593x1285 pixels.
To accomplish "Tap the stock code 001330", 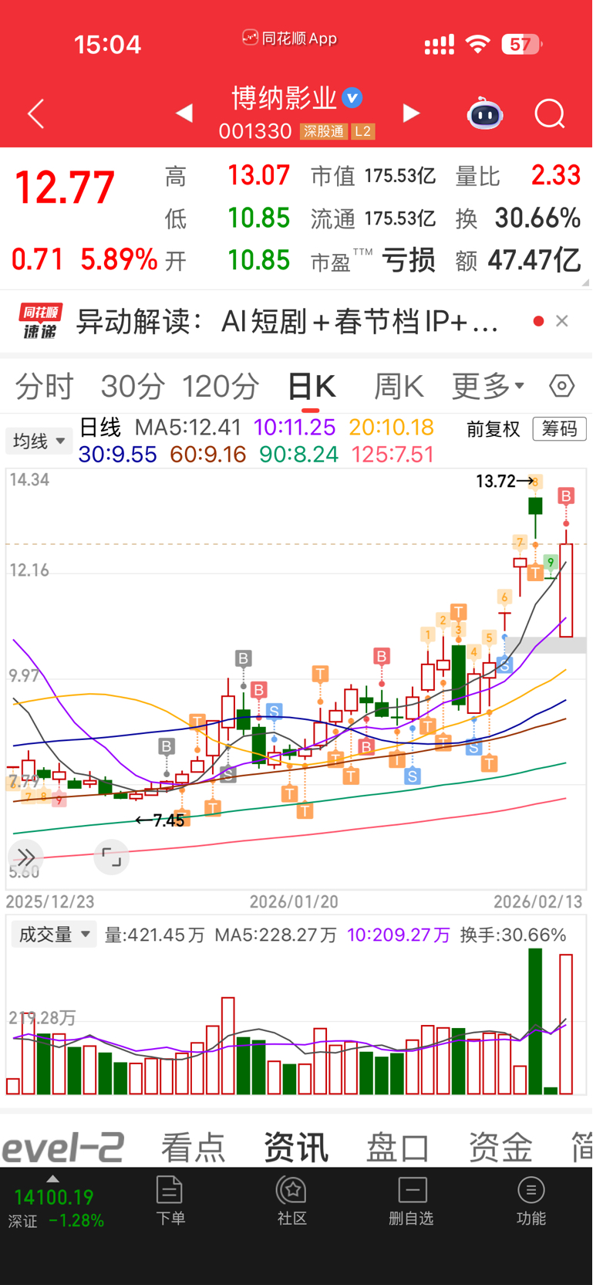I will pos(255,131).
